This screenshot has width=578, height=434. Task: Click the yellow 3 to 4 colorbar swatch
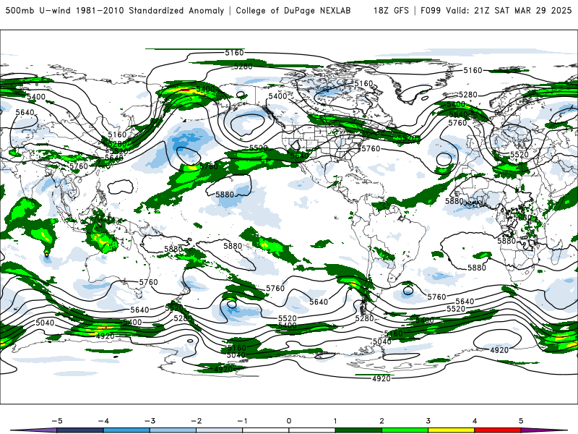pyautogui.click(x=452, y=430)
